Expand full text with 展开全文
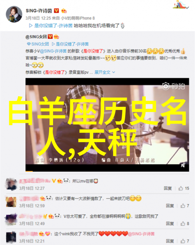Image resolution: width=195 pixels, height=245 pixels. pos(102,72)
